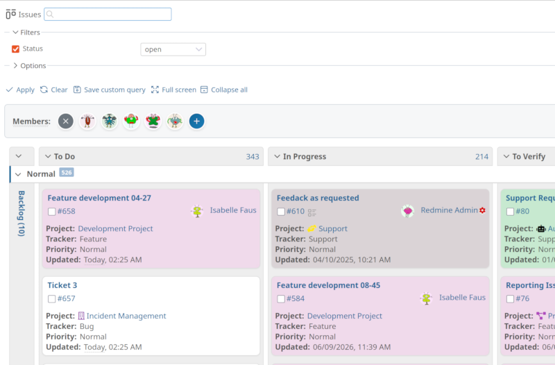Click Incident Management building icon

(81, 316)
